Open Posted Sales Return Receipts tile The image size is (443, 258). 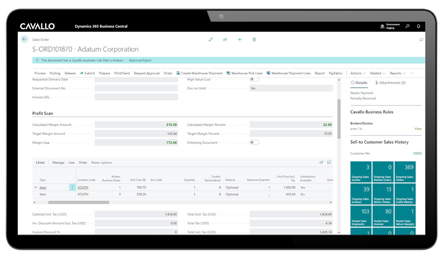click(x=405, y=216)
